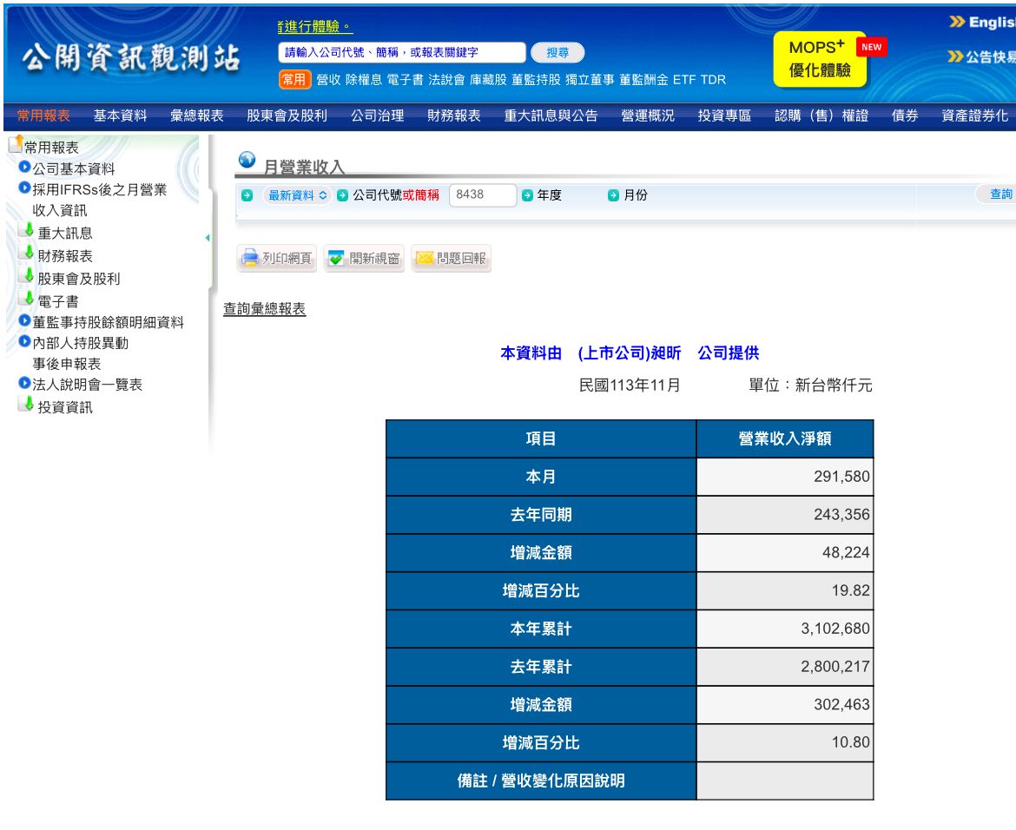Click the 開新視窗 new window icon

click(x=337, y=259)
